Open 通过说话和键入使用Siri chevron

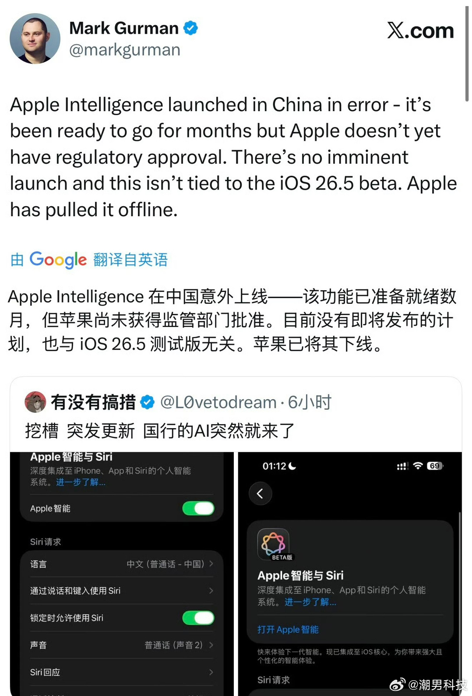211,591
